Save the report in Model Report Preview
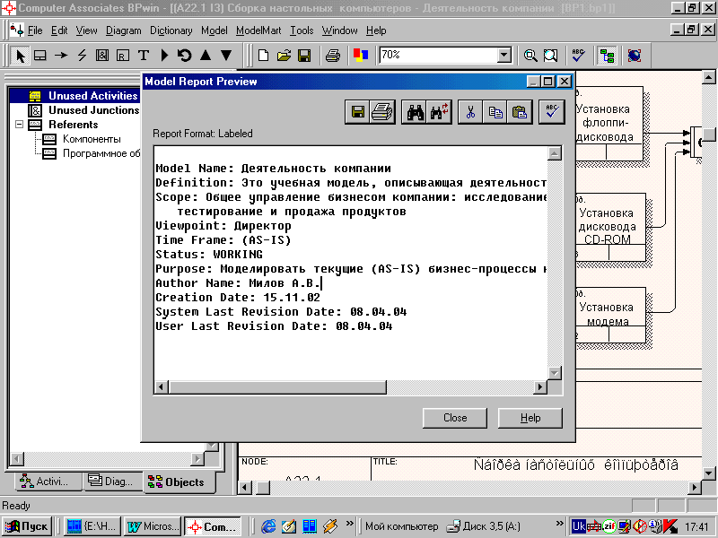 357,112
